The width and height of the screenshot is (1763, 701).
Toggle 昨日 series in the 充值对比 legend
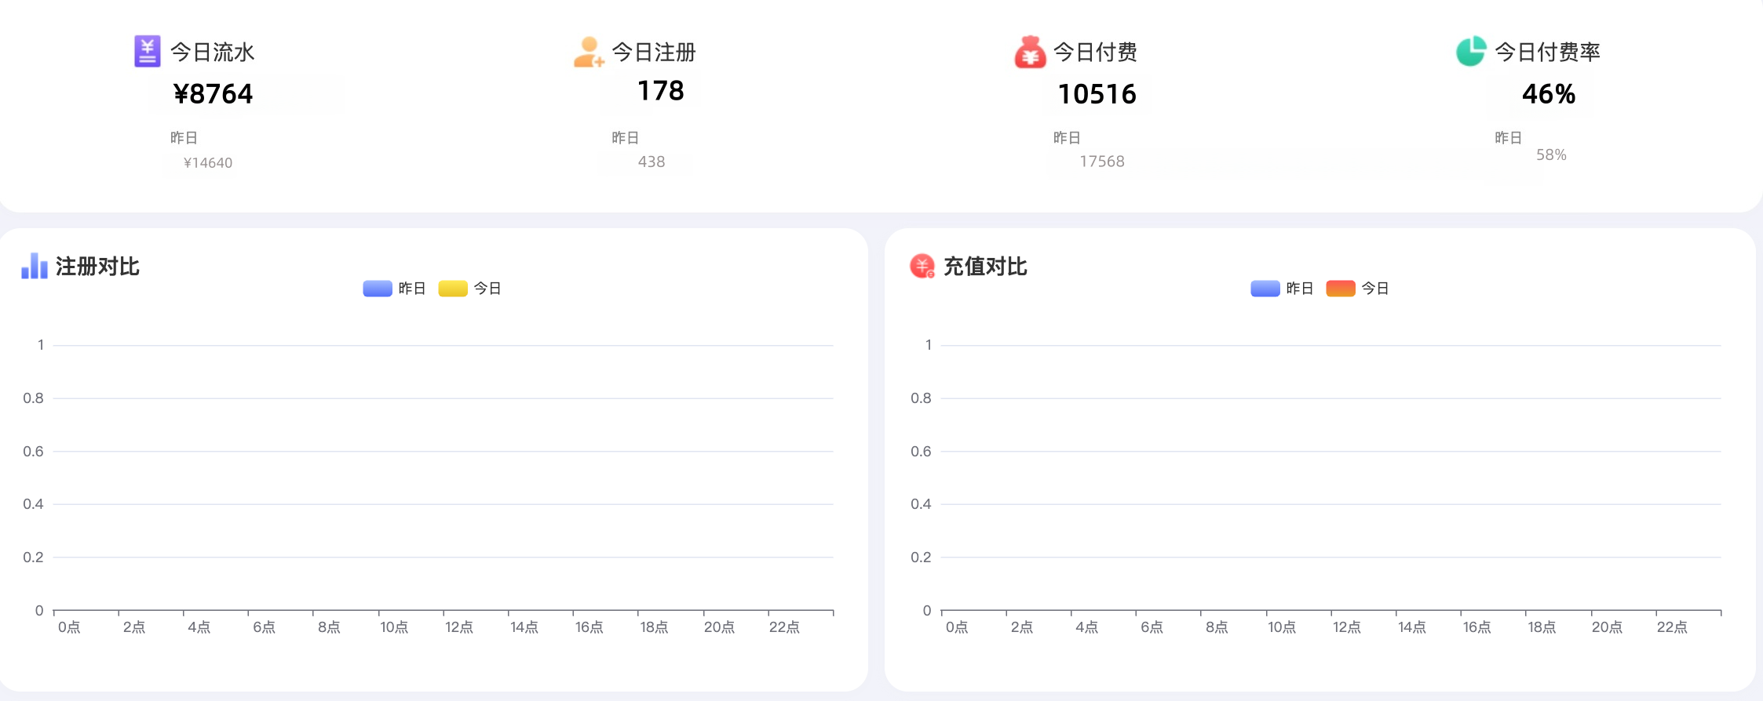(1282, 289)
